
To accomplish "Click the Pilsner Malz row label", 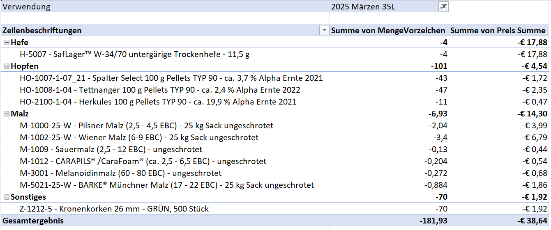I will [146, 125].
